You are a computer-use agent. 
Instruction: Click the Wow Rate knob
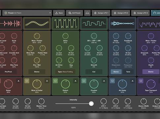[x=30, y=48]
